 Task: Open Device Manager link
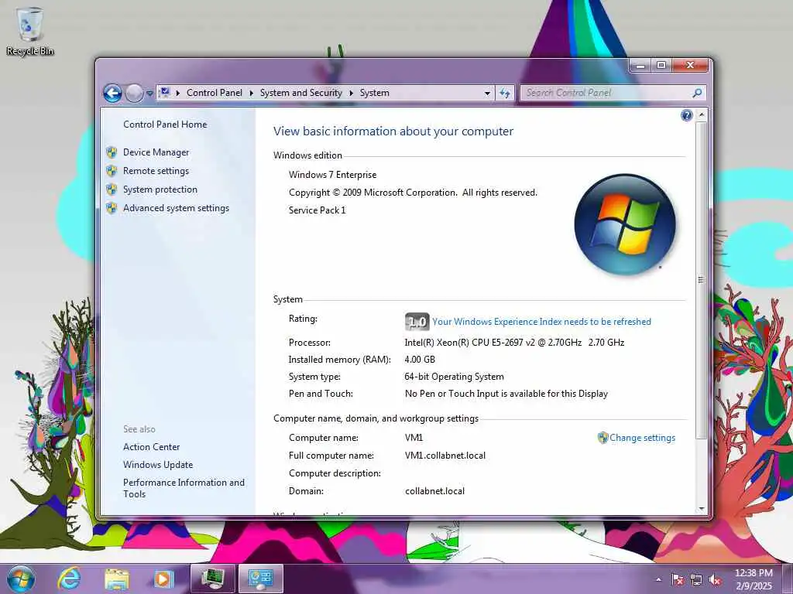pos(156,152)
